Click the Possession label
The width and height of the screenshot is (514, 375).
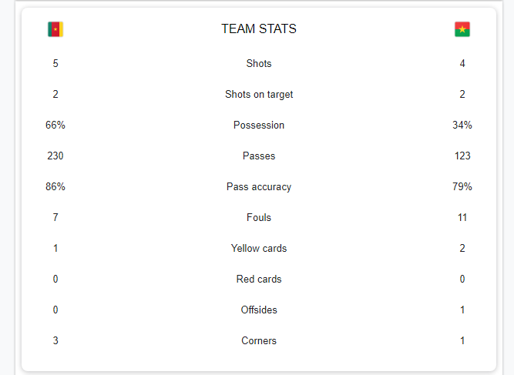click(x=259, y=125)
